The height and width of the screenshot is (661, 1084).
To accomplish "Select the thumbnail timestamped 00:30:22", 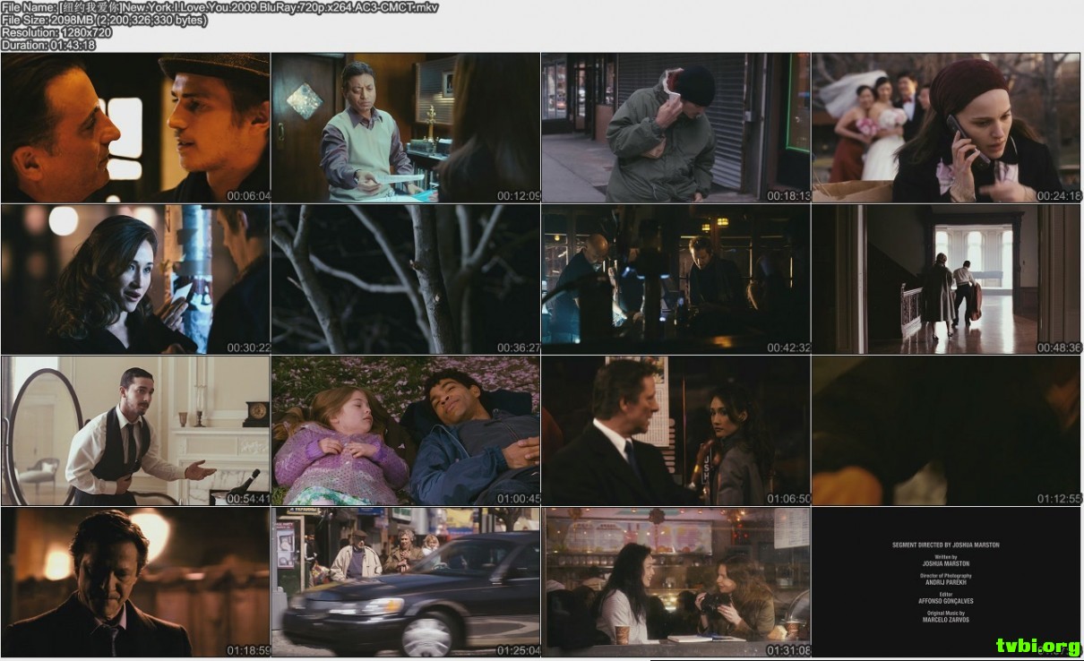I will pyautogui.click(x=135, y=279).
